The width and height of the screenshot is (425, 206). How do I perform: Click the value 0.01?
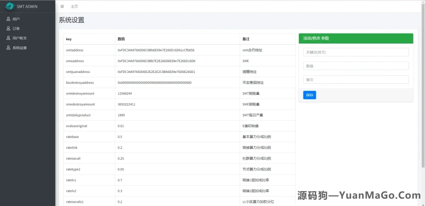(x=121, y=126)
